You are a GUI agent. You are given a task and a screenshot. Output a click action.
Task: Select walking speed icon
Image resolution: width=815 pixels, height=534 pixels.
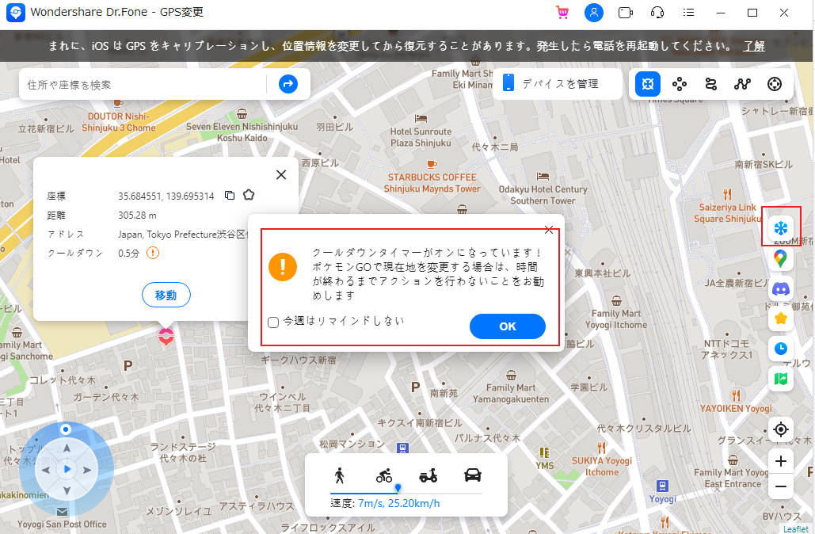[x=340, y=475]
